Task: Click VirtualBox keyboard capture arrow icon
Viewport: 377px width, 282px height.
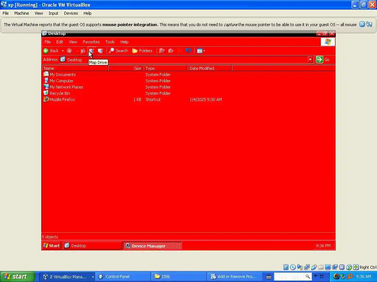Action: click(356, 267)
